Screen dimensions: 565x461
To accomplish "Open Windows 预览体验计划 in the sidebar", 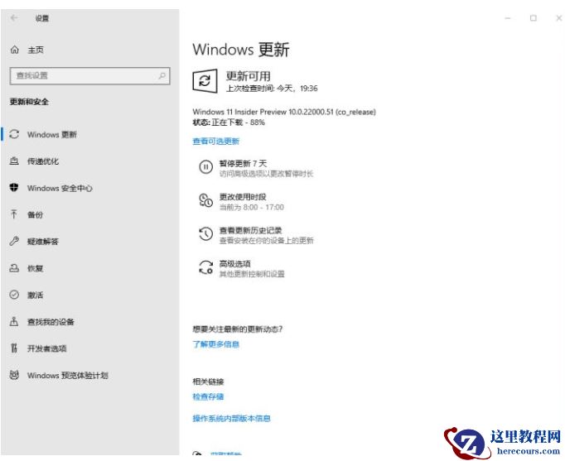I will point(68,376).
